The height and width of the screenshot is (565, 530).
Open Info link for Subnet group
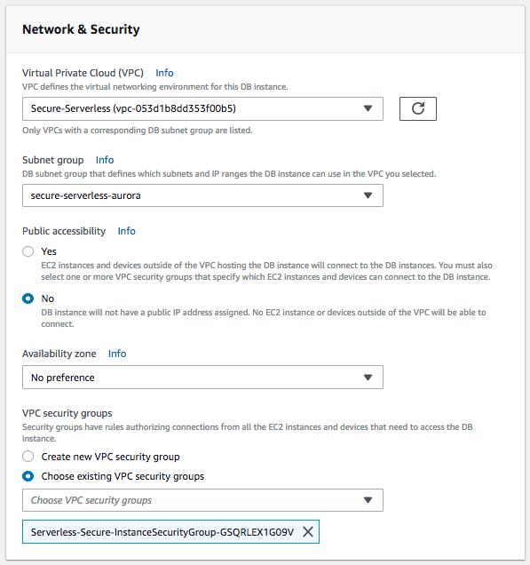point(105,160)
